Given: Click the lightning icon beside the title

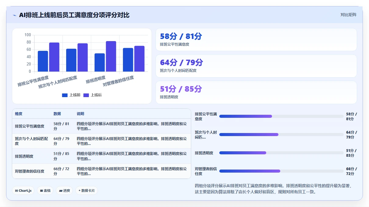Looking at the screenshot, I should pos(14,15).
